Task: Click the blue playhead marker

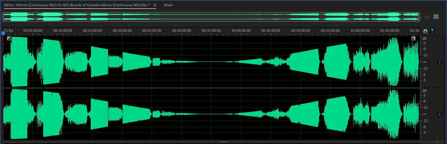Action: click(3, 33)
